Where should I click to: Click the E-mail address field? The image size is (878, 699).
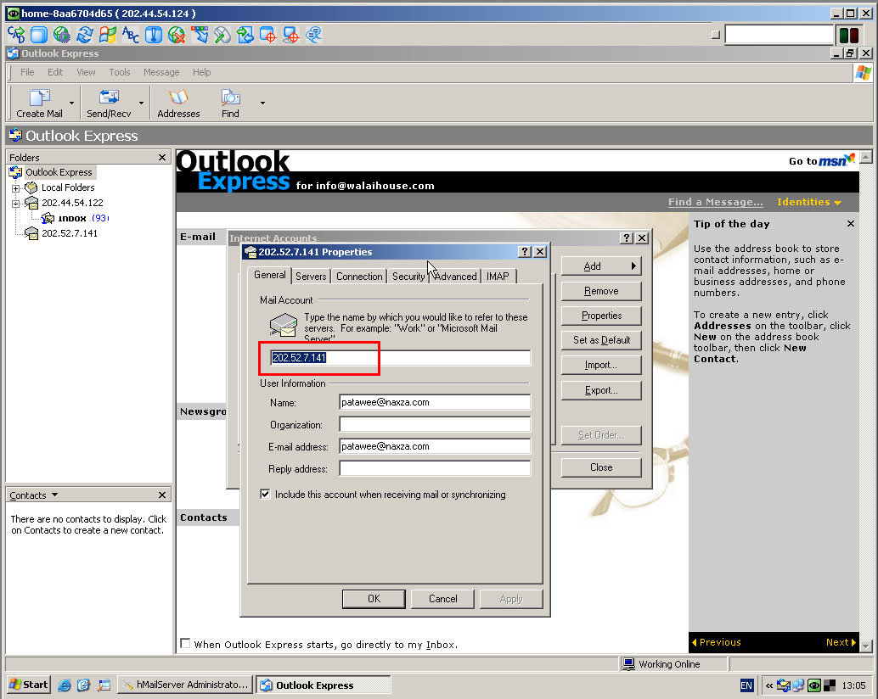435,446
